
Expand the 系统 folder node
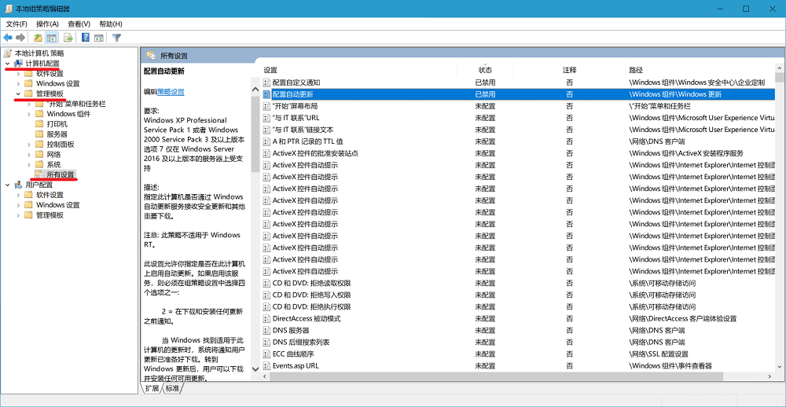click(x=28, y=164)
